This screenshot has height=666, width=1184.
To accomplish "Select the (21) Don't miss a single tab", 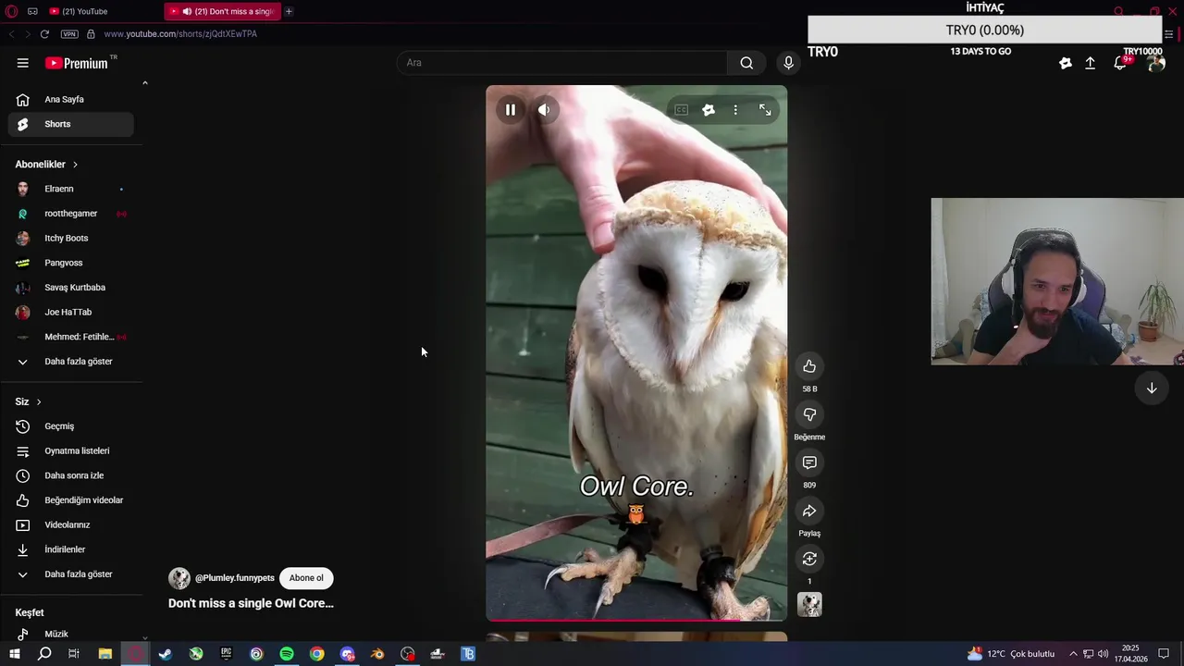I will [223, 11].
